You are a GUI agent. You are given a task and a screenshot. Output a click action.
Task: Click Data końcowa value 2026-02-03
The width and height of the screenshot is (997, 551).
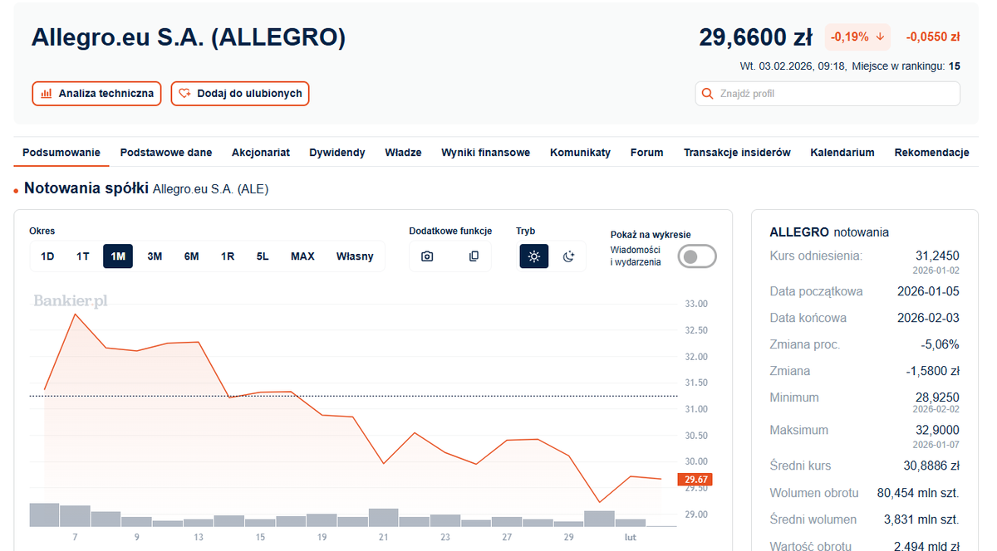928,318
